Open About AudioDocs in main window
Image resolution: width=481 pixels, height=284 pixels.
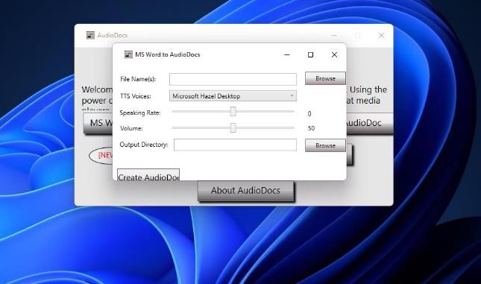click(x=245, y=191)
